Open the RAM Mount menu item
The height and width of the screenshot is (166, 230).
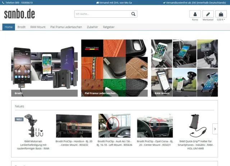38,27
